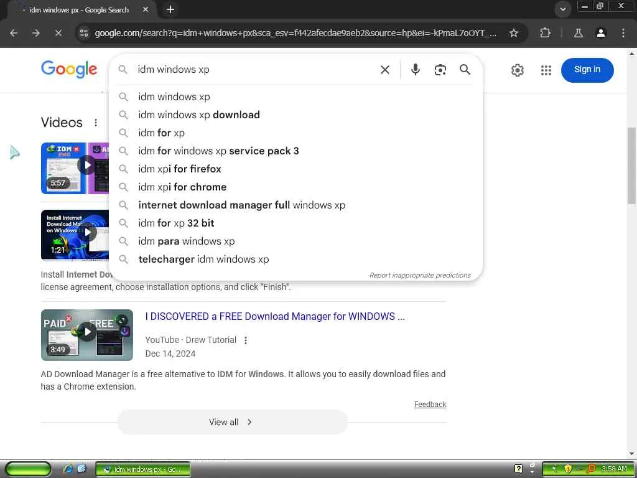Pick 'internet download manager full windows xp'
637x478 pixels.
pyautogui.click(x=295, y=205)
